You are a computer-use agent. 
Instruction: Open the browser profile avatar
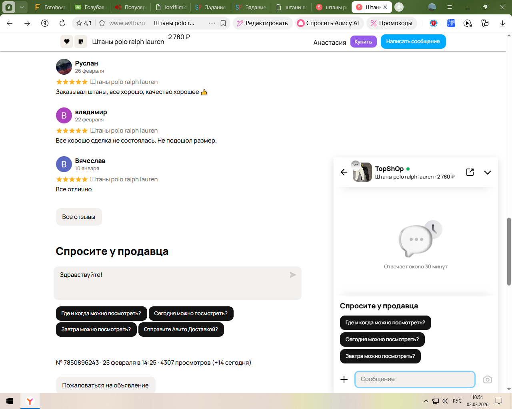click(x=432, y=7)
